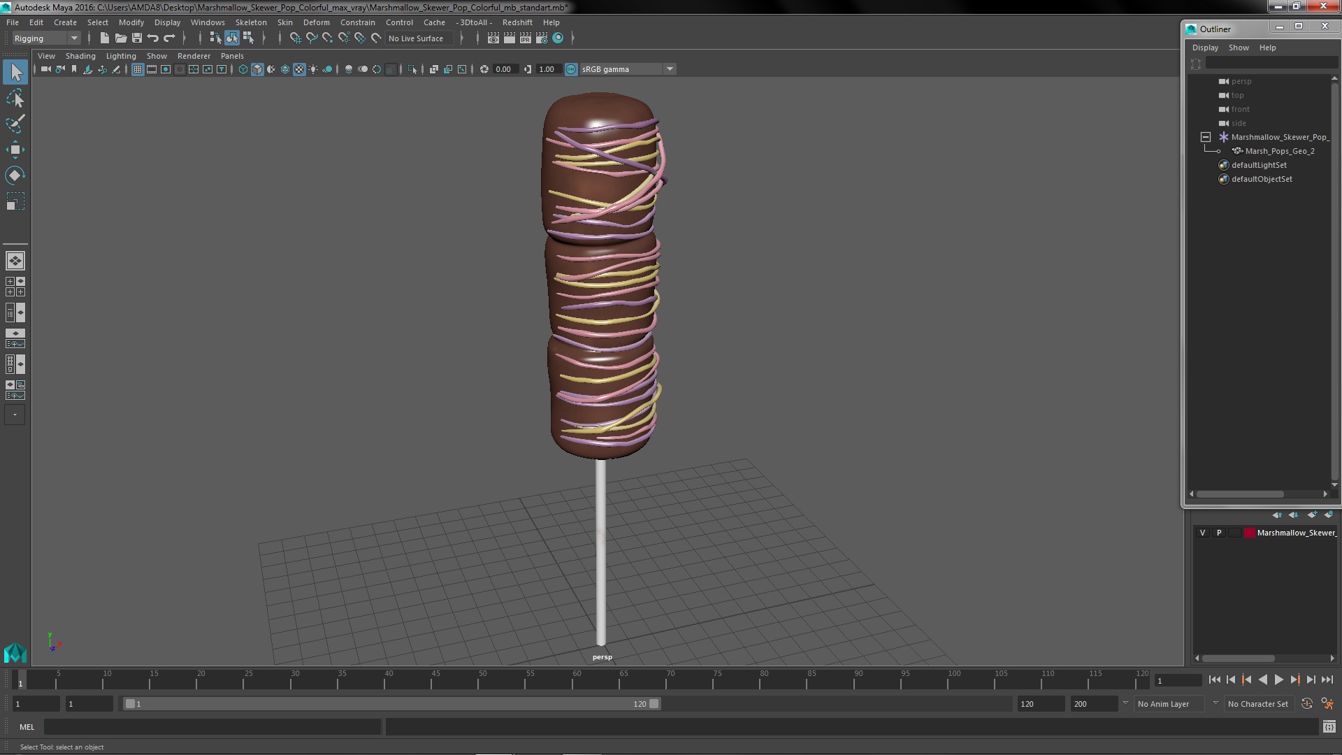Select the Lasso tool in toolbox
The width and height of the screenshot is (1342, 755).
(15, 99)
